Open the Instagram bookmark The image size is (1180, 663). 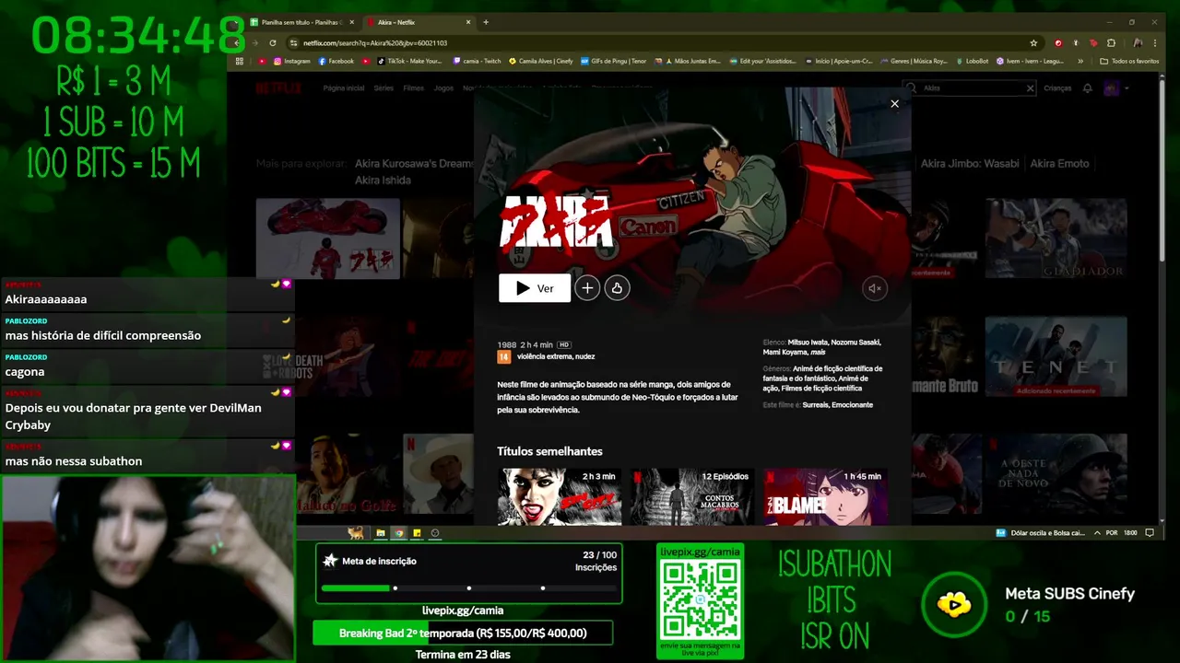(291, 61)
